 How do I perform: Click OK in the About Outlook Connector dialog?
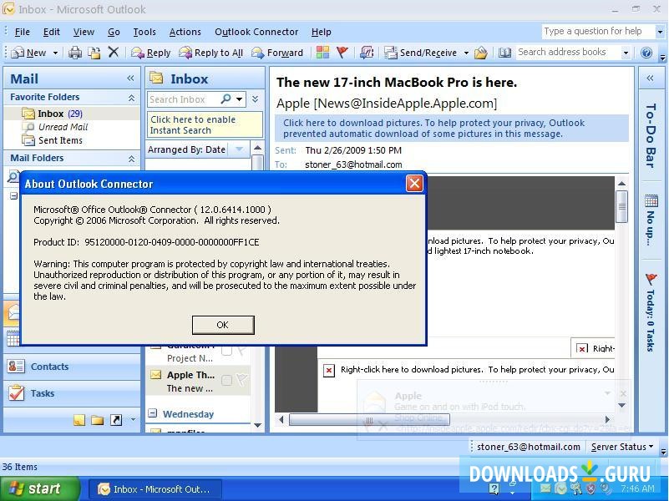tap(222, 325)
